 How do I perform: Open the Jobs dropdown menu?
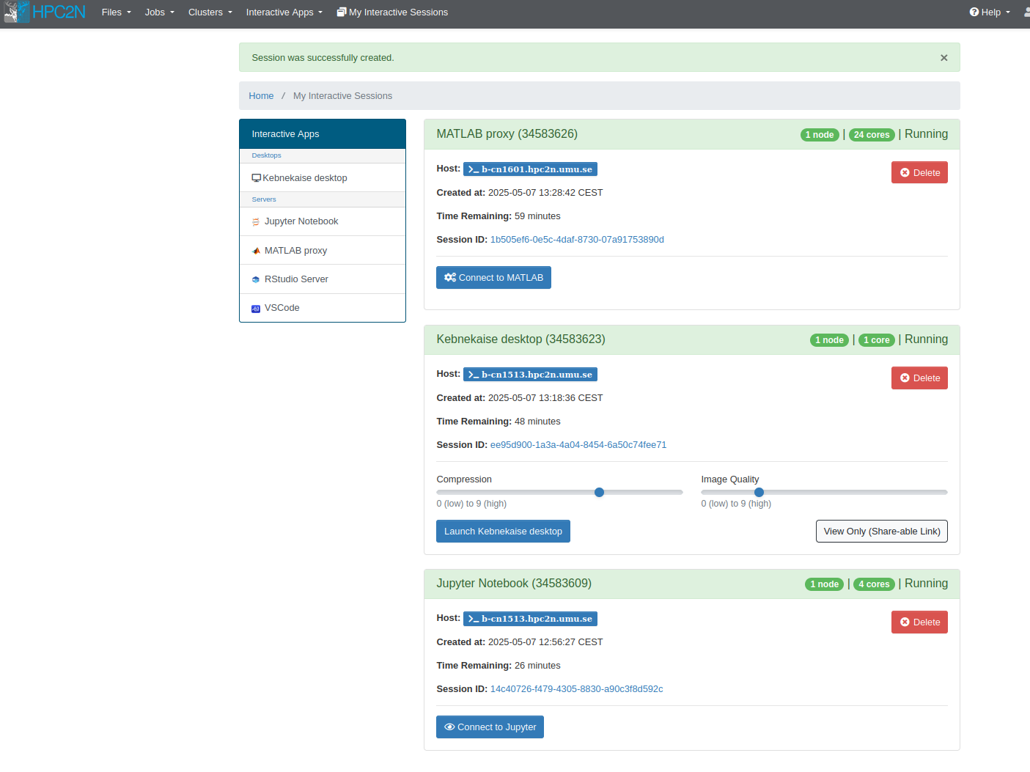pos(159,12)
